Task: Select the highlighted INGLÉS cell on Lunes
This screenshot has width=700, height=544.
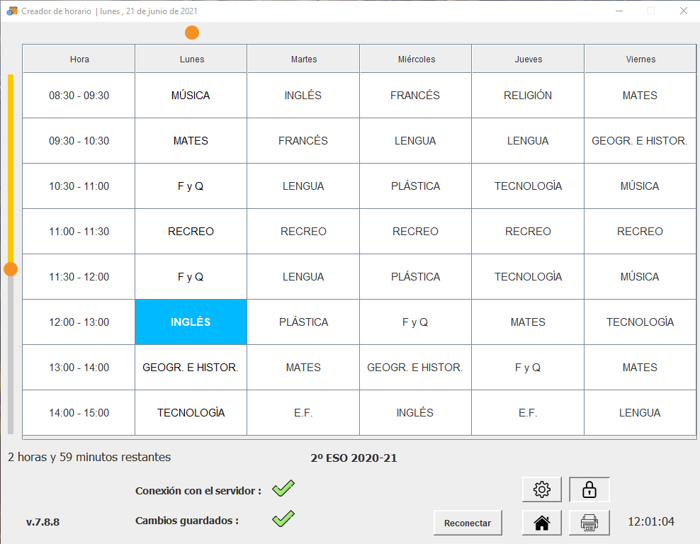Action: coord(191,322)
